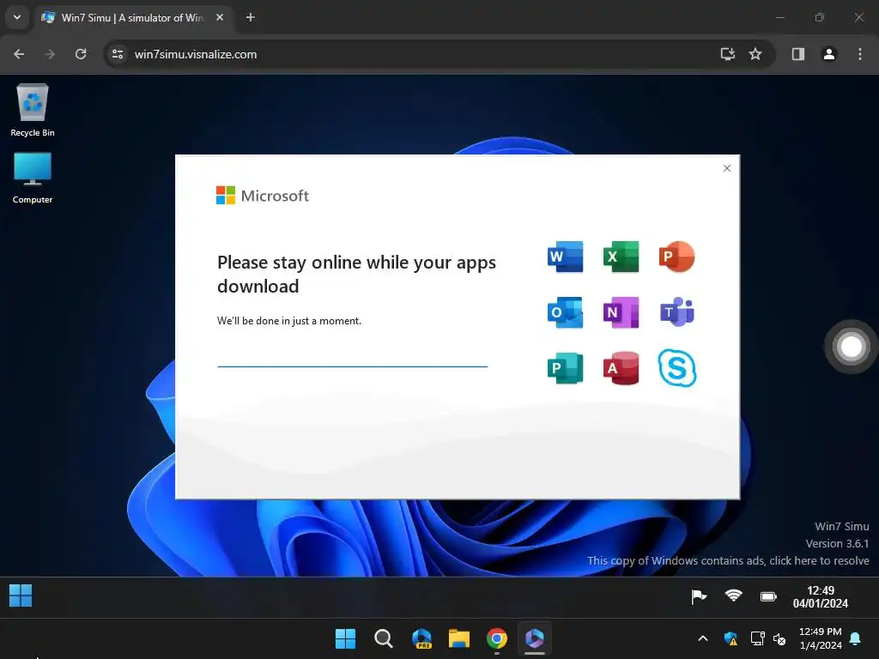Viewport: 879px width, 659px height.
Task: Click the Teams app icon
Action: coord(677,312)
